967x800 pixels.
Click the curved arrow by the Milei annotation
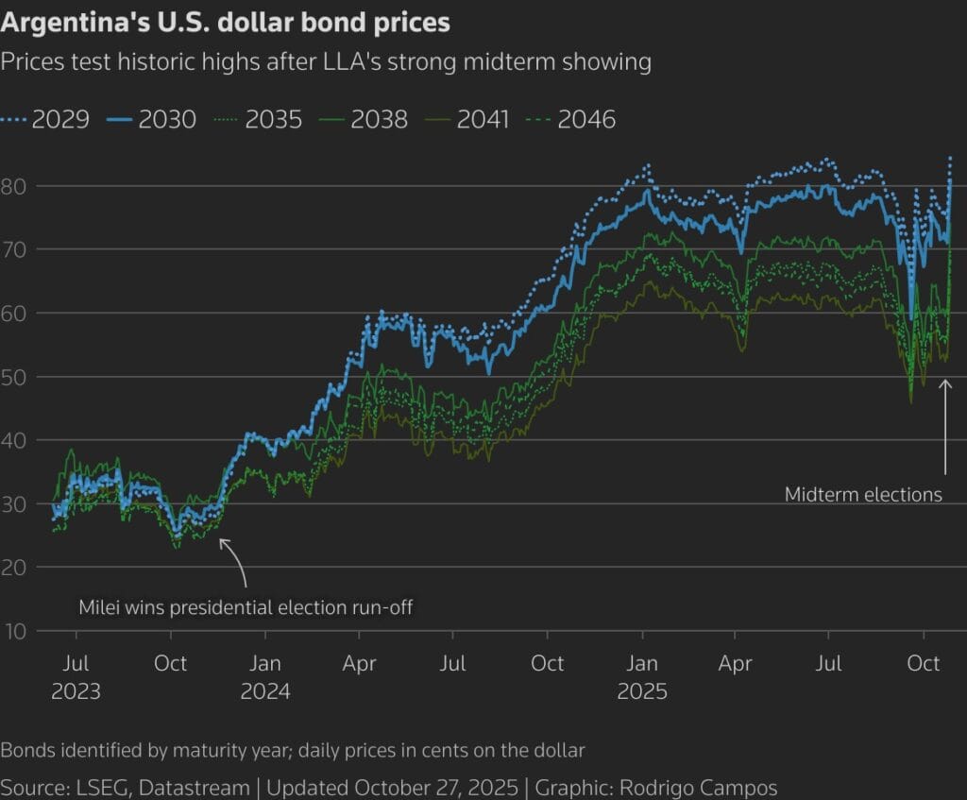(236, 562)
